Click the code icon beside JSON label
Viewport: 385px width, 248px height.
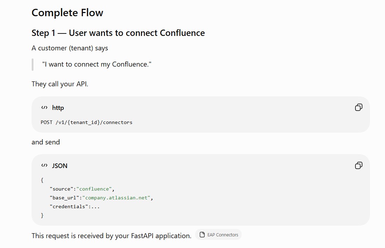pyautogui.click(x=44, y=166)
